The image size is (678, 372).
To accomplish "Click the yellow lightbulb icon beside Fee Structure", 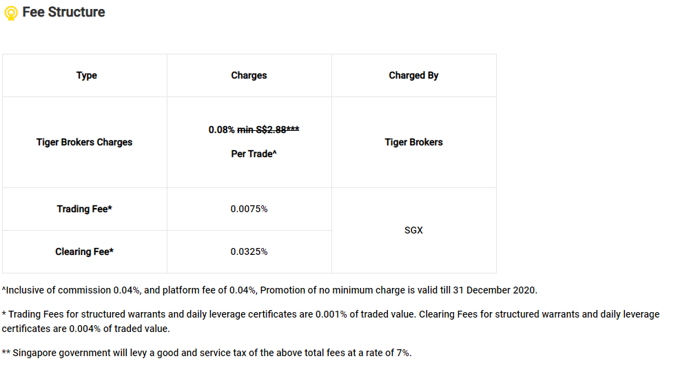I will click(11, 13).
